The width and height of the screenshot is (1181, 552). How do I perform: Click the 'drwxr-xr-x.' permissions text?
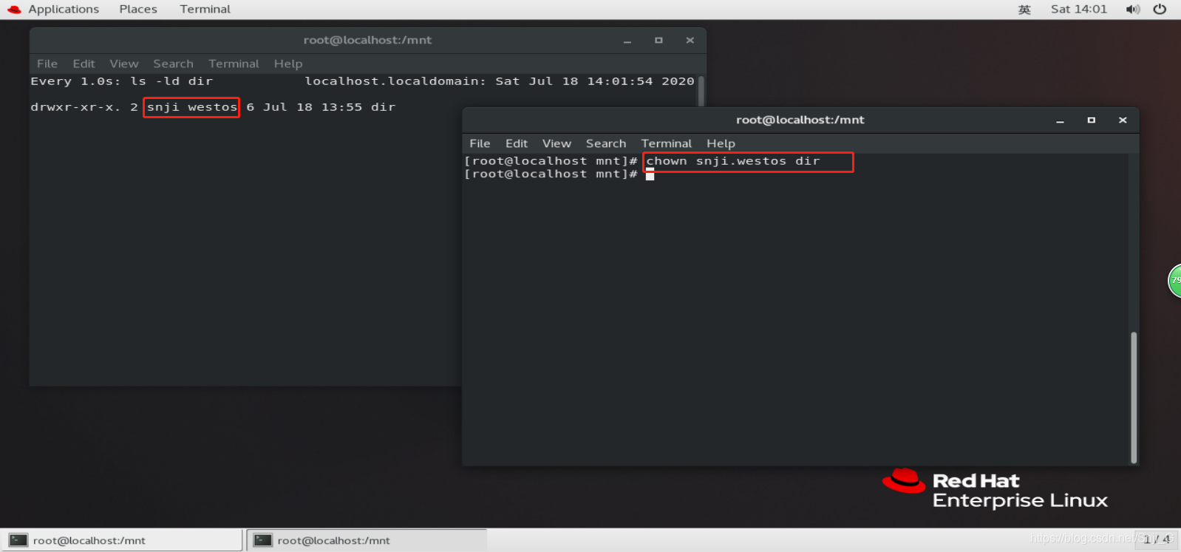(75, 107)
